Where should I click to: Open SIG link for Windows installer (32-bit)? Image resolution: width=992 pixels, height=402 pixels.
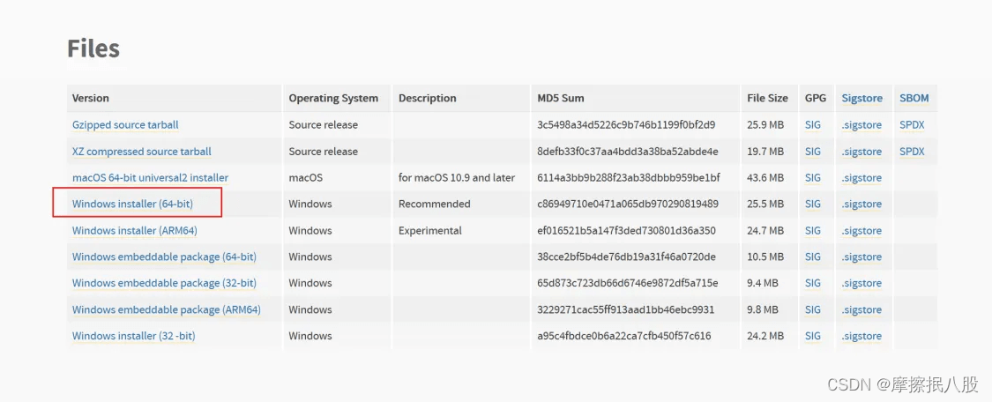(812, 336)
